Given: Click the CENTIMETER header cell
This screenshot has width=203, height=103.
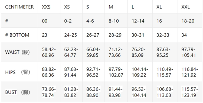Looking at the screenshot, I should tap(19, 7).
